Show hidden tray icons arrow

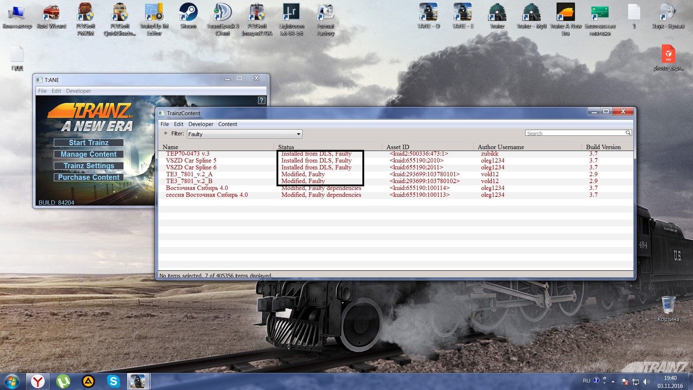coord(613,382)
